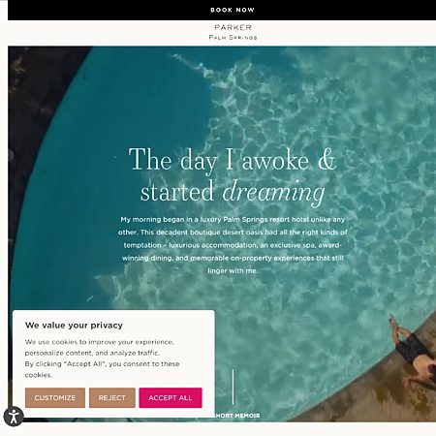This screenshot has width=436, height=436.
Task: Click the 'linger with me.' line
Action: (233, 271)
